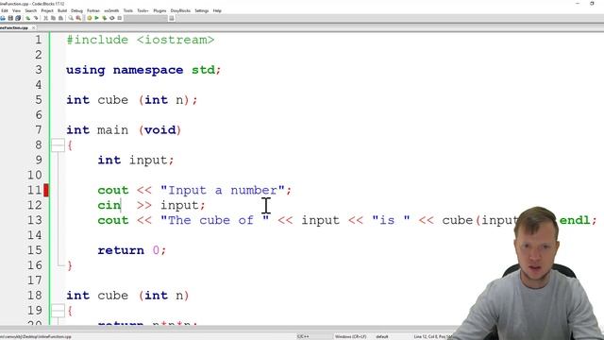Click the file path in status bar
Screen dimensions: 604x340
36,336
